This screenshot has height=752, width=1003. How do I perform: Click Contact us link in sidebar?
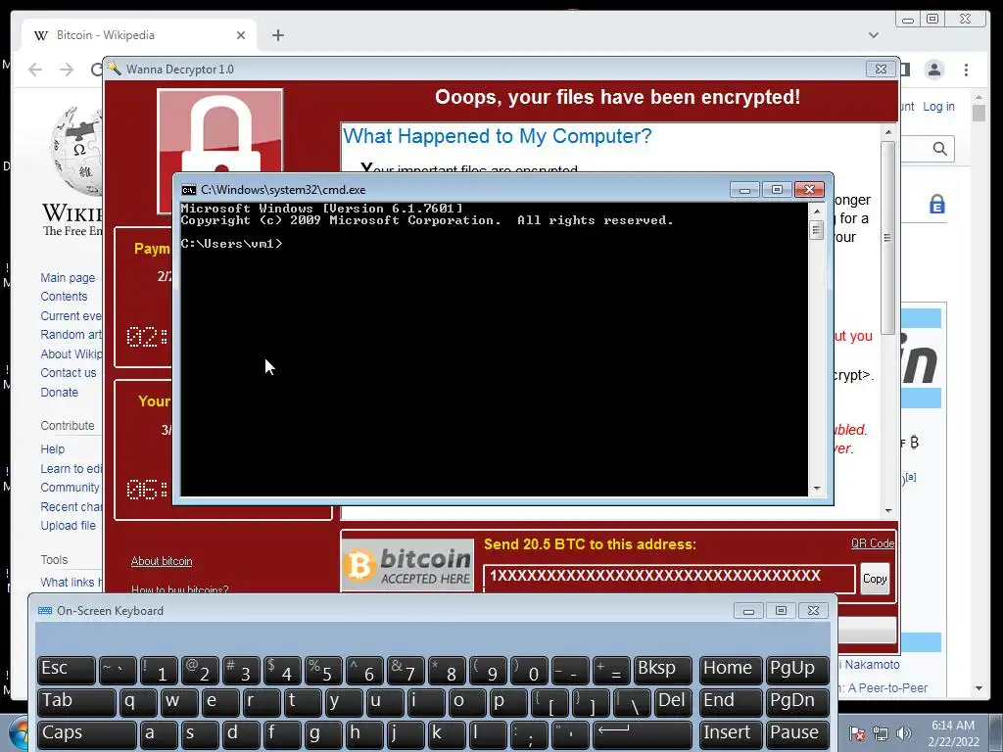(x=69, y=373)
